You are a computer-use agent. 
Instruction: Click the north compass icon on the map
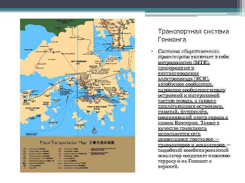[x=94, y=130]
